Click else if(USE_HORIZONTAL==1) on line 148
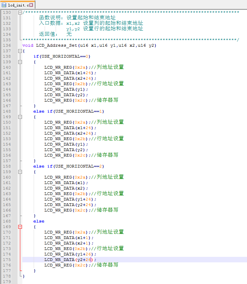The width and height of the screenshot is (247, 284). click(69, 111)
